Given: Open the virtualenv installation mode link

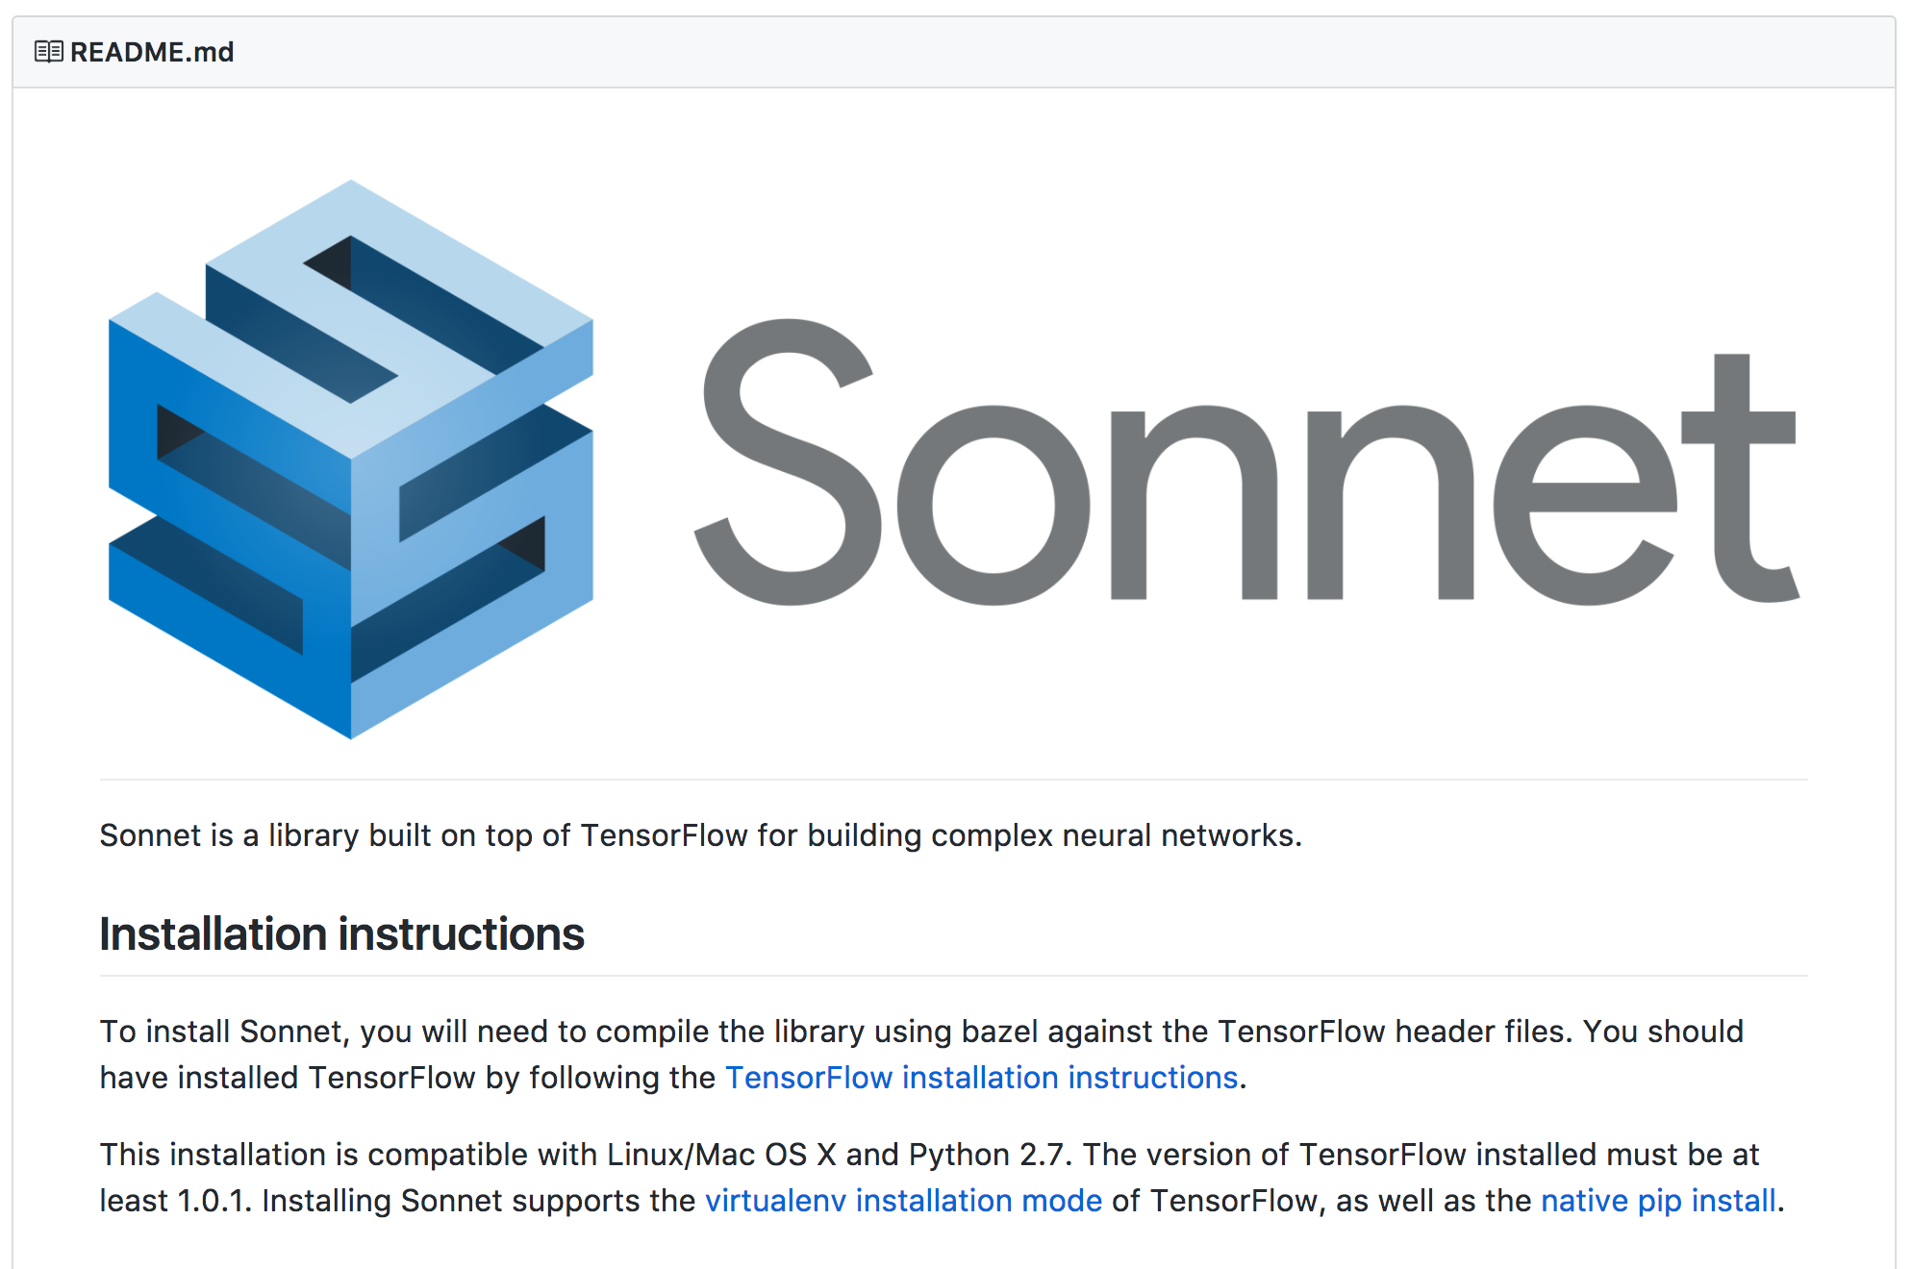Looking at the screenshot, I should 903,1201.
